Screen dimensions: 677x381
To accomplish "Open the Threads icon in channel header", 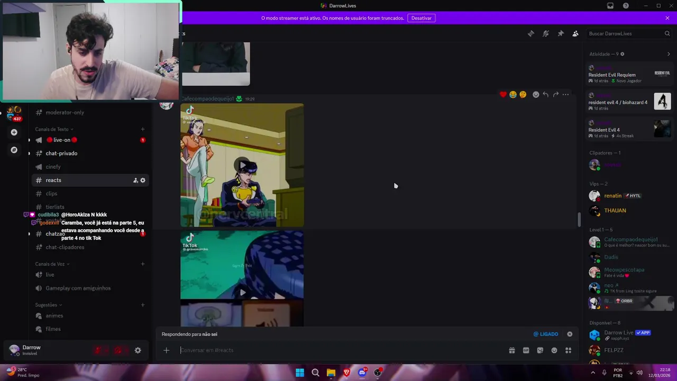I will (x=531, y=33).
